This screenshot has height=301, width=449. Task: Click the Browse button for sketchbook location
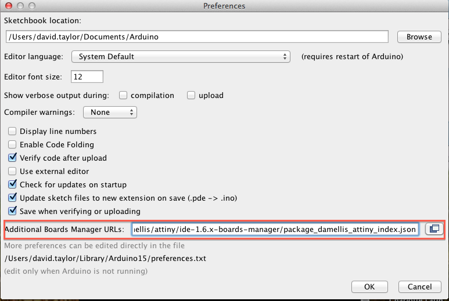coord(419,37)
